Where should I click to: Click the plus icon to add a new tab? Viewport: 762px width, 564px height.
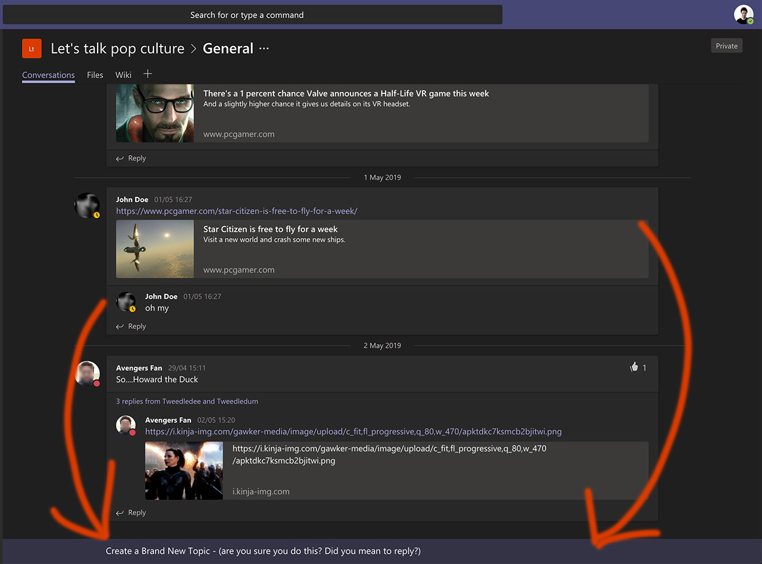tap(147, 73)
